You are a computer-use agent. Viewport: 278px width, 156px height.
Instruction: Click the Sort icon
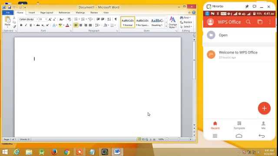(109, 19)
